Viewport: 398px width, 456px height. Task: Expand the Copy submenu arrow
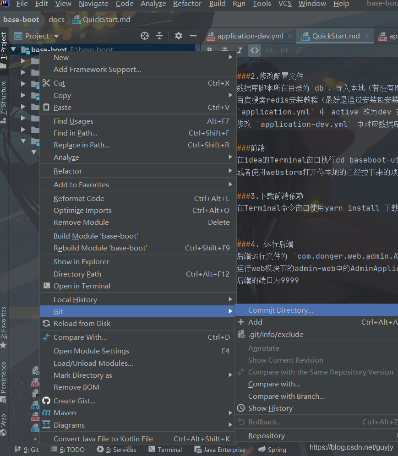(x=230, y=95)
